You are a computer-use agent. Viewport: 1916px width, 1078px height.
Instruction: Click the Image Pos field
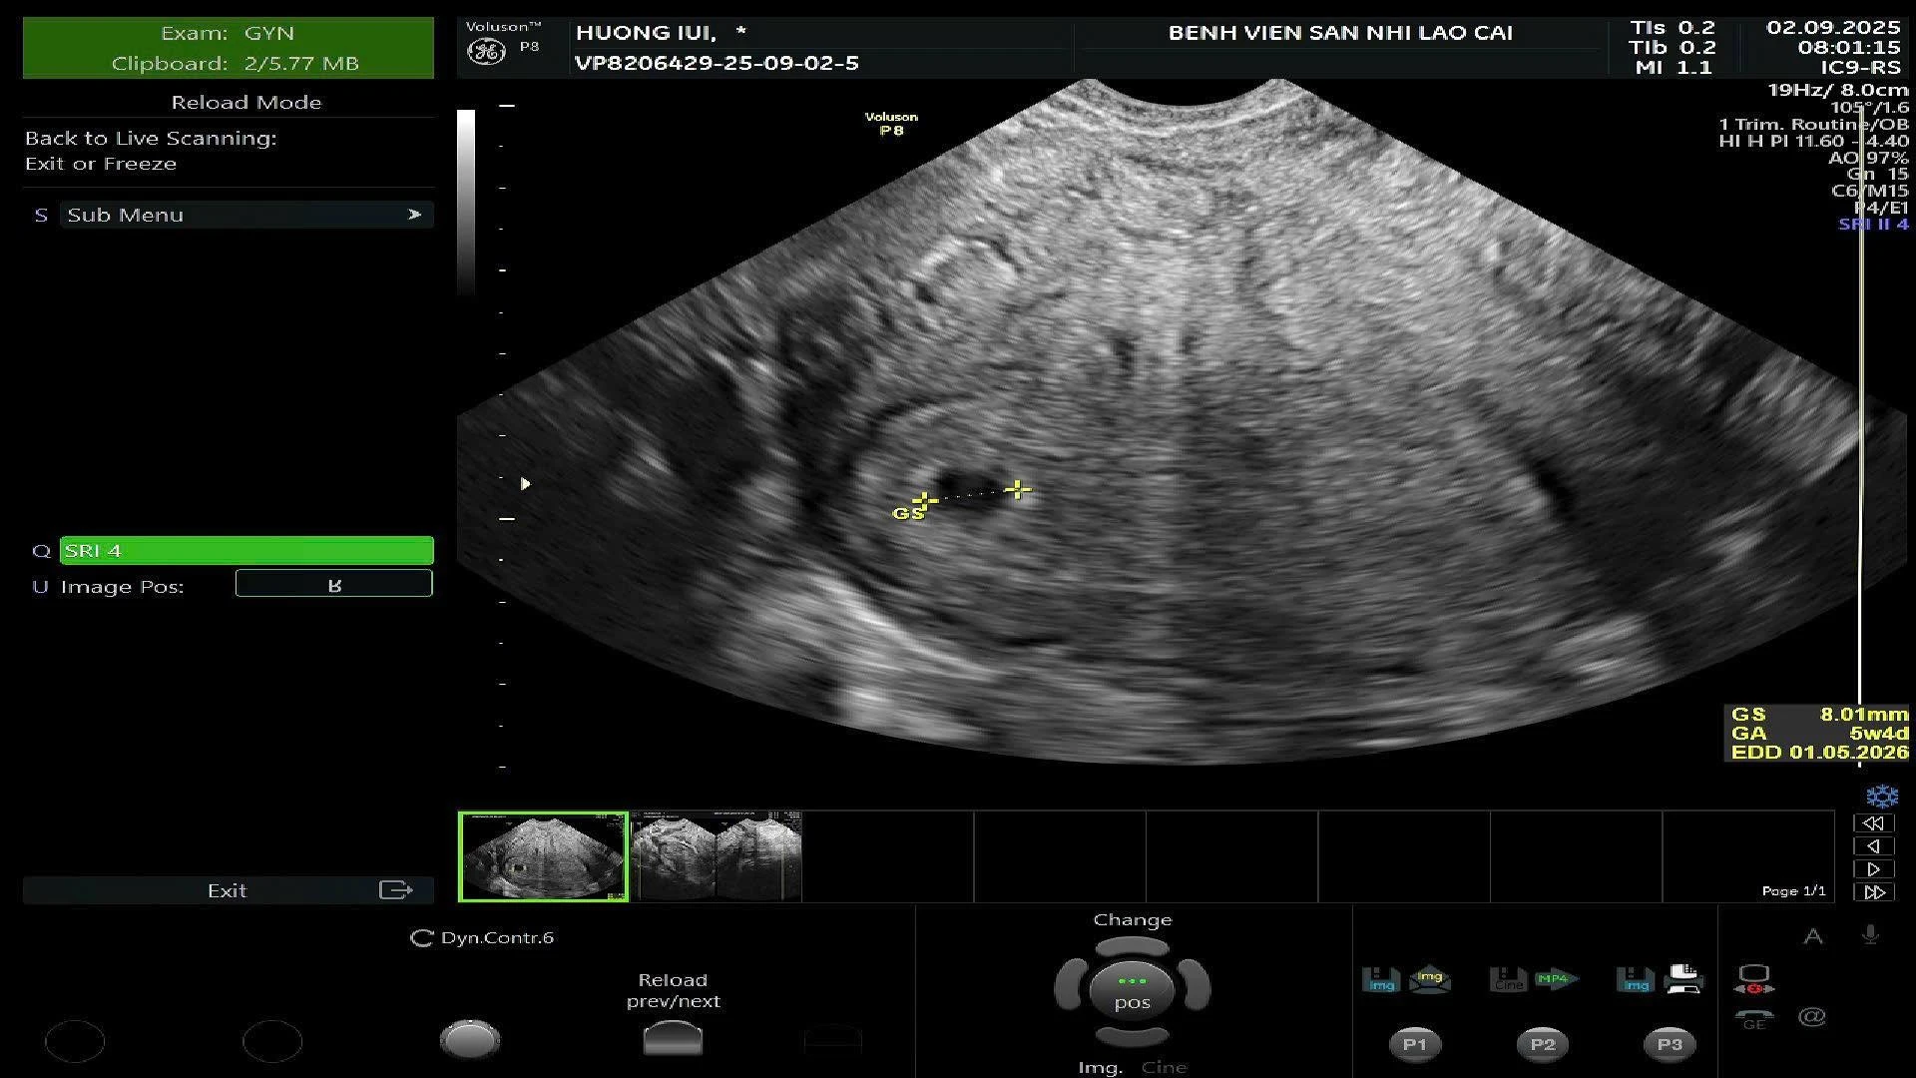pos(334,585)
